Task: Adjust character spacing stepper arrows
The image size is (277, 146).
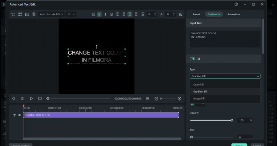Action: coord(174,14)
